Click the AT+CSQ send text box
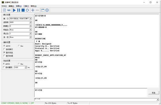The image size is (161, 105). (91, 93)
